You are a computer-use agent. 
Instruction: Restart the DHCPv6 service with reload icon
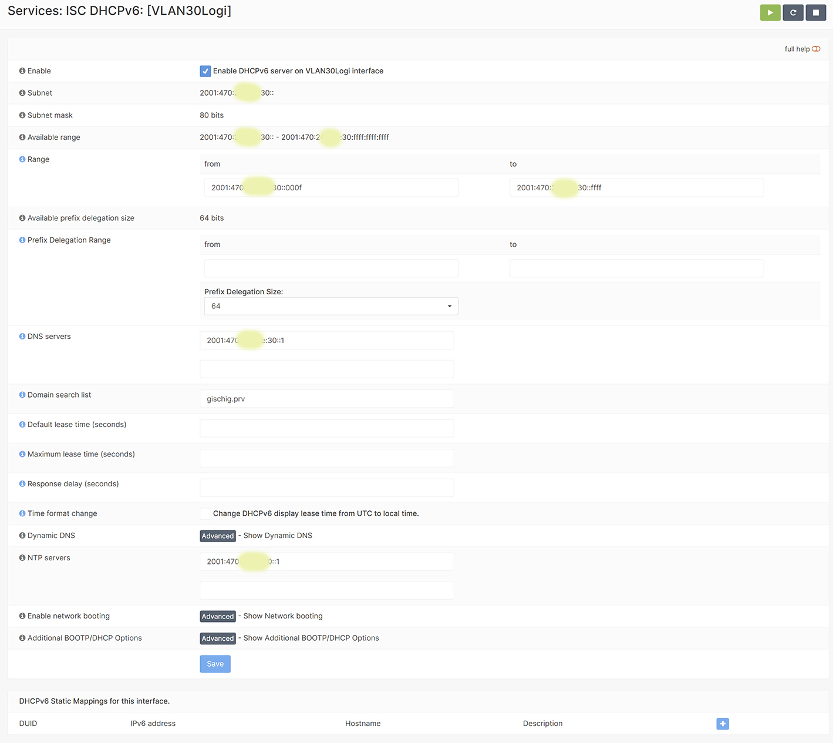tap(793, 12)
